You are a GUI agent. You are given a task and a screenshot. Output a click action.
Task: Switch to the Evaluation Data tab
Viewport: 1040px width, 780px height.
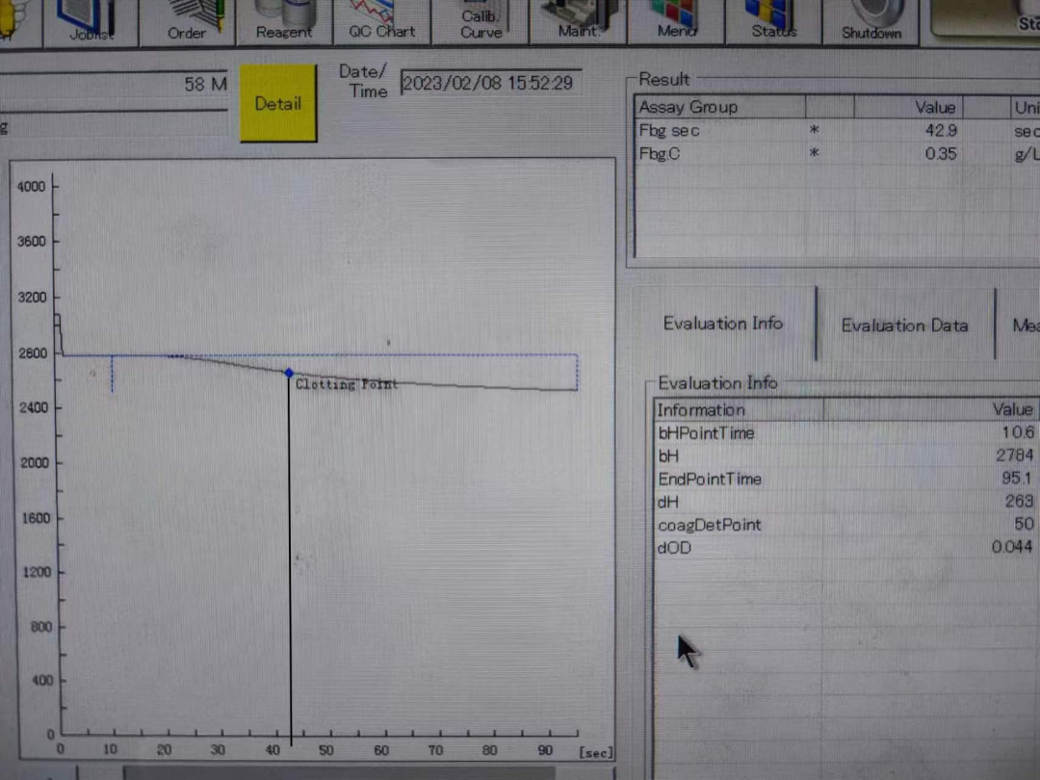click(904, 325)
